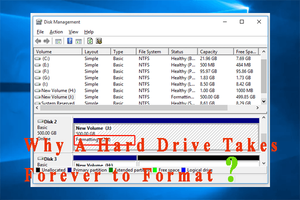Click the 95.97 GB capacity cell
The width and height of the screenshot is (300, 200).
tap(208, 71)
